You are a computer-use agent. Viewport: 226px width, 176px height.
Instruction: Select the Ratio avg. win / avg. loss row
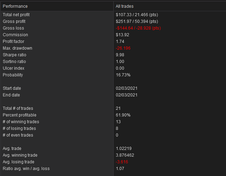[x=113, y=169]
